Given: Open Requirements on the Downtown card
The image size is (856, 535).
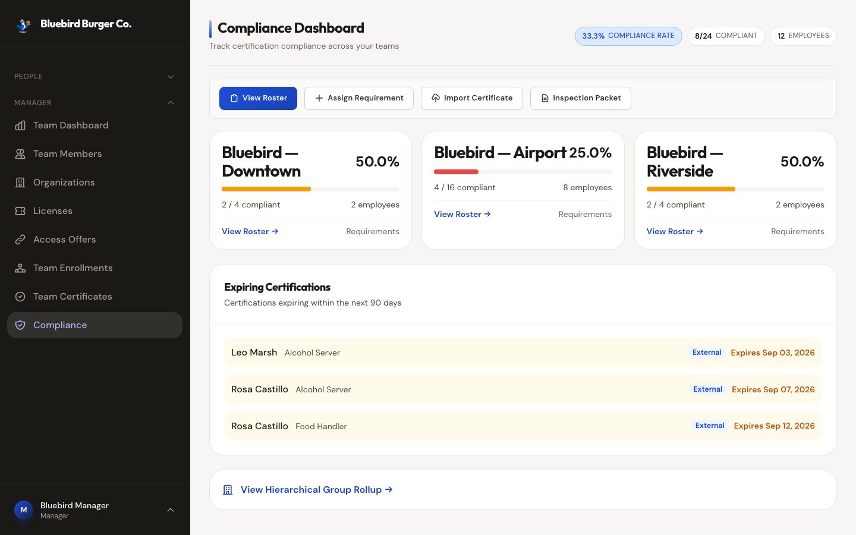Looking at the screenshot, I should [373, 231].
